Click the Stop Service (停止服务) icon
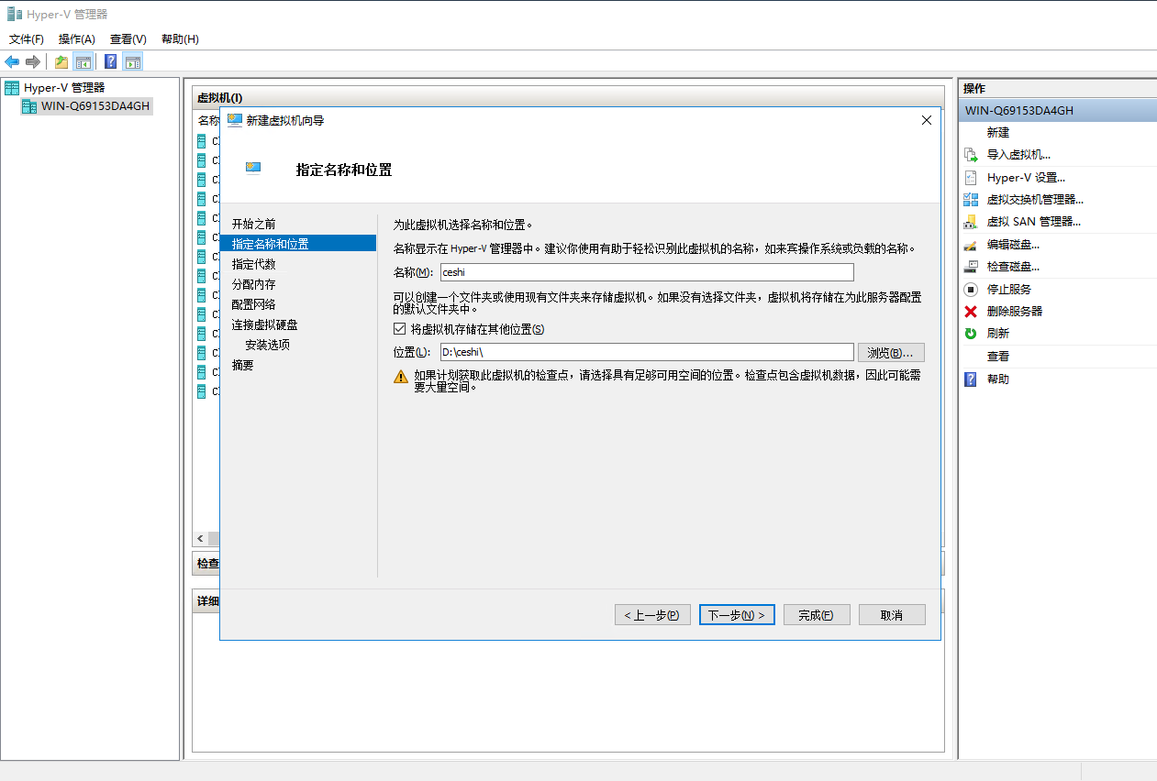Viewport: 1157px width, 781px height. point(971,289)
